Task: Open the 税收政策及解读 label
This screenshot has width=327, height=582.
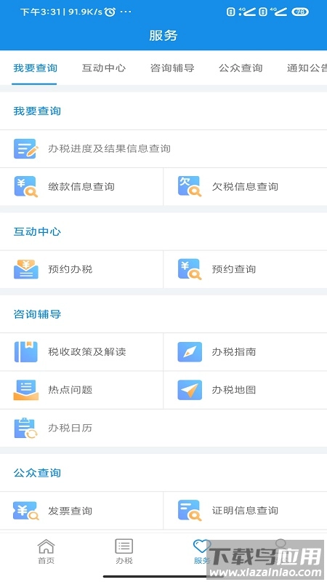Action: [x=87, y=352]
